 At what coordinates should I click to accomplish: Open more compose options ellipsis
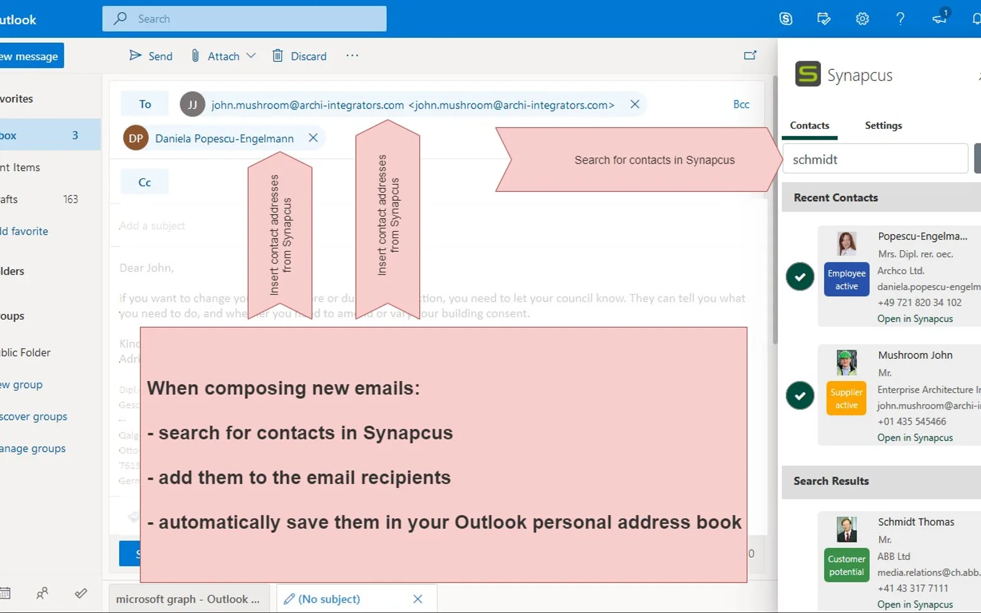coord(352,56)
